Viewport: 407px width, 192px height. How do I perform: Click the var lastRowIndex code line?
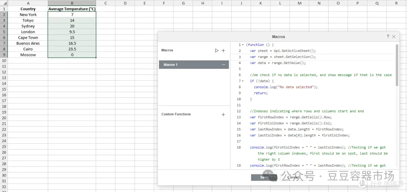click(x=297, y=129)
